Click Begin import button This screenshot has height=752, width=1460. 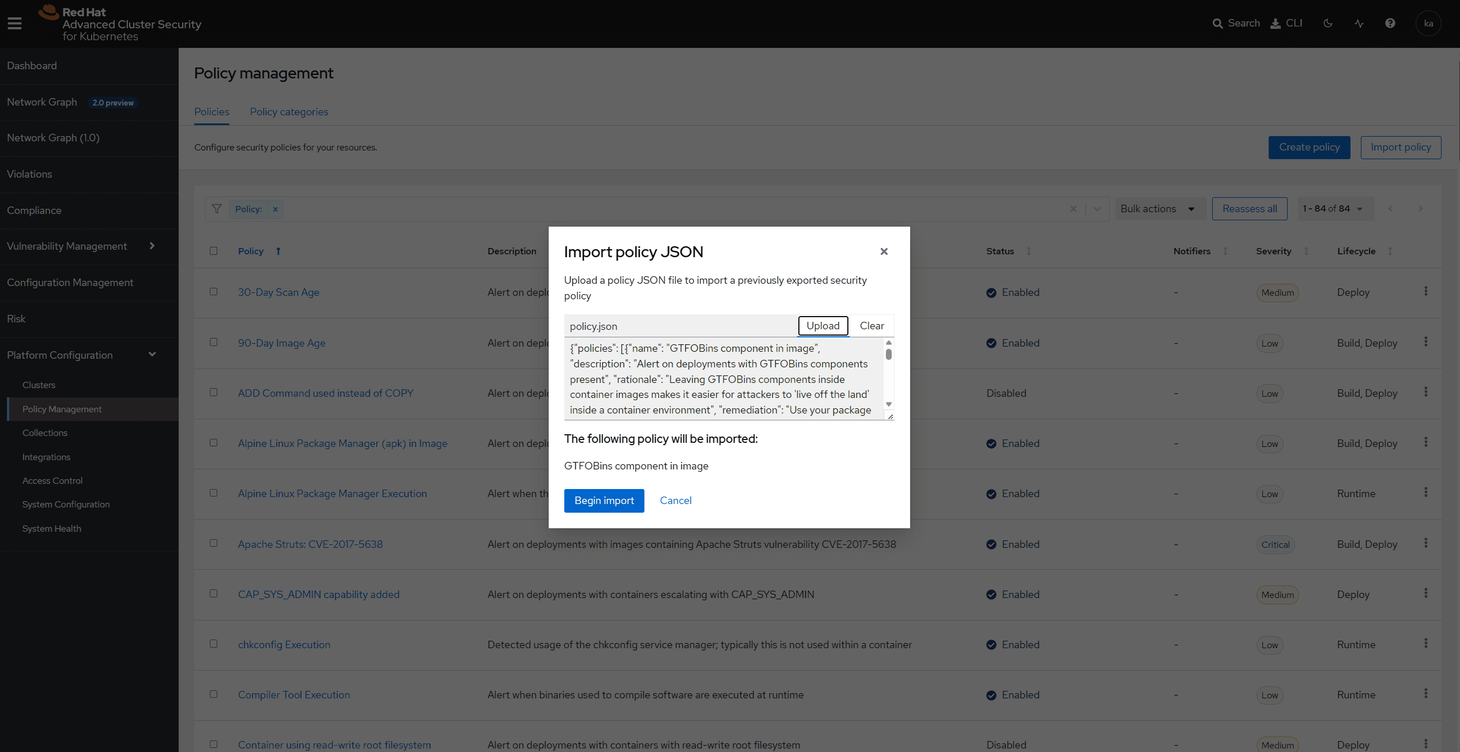point(604,501)
